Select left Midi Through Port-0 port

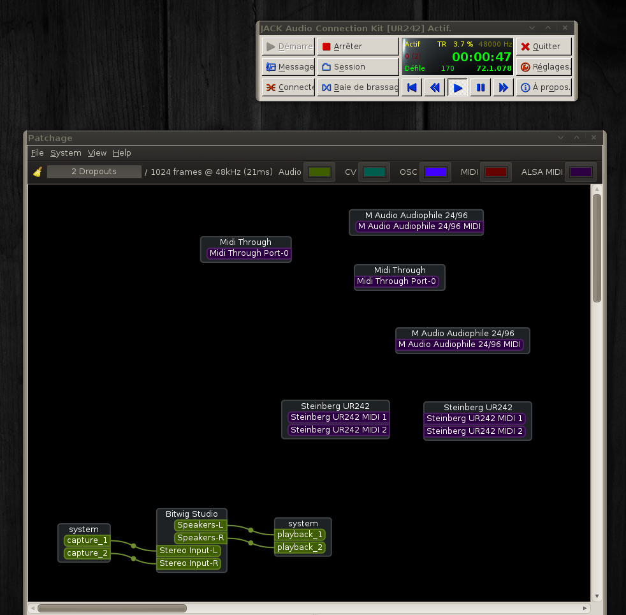click(x=249, y=253)
